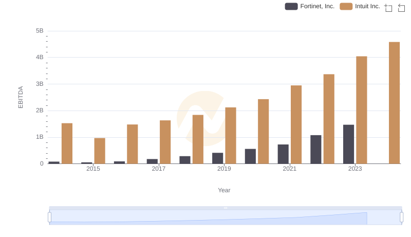Image resolution: width=411 pixels, height=237 pixels.
Task: Click the 4B y-axis label
Action: coord(40,57)
